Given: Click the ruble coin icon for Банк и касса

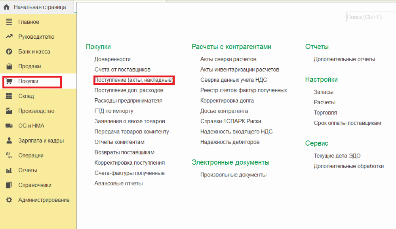Looking at the screenshot, I should click(x=9, y=52).
